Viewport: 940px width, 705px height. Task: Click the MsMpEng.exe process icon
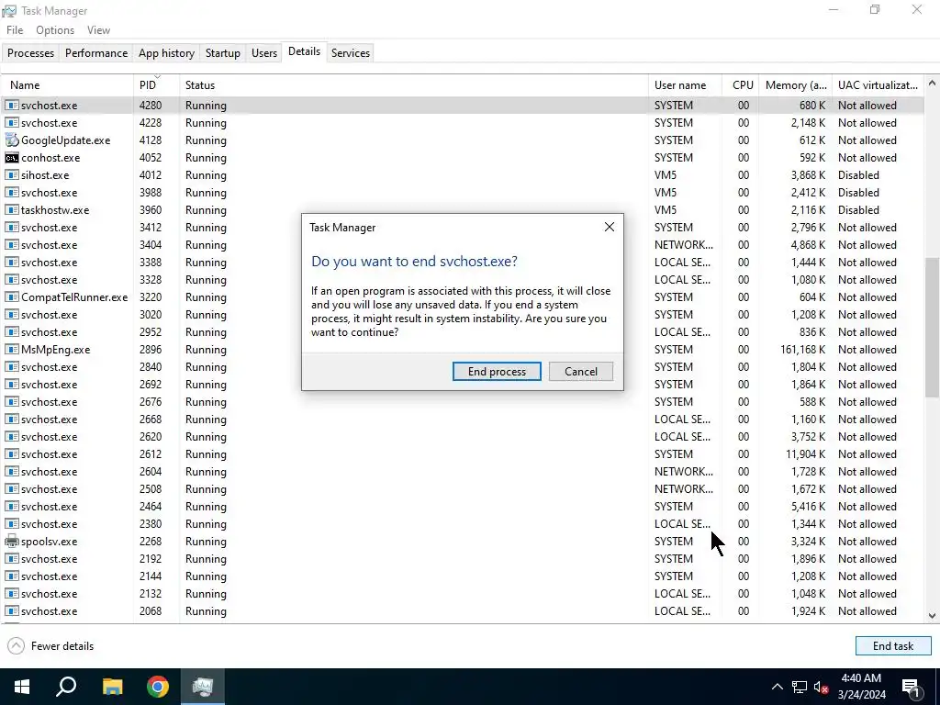(11, 350)
